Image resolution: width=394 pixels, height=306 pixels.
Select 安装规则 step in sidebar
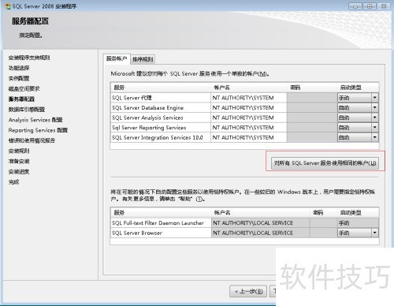[x=19, y=151]
